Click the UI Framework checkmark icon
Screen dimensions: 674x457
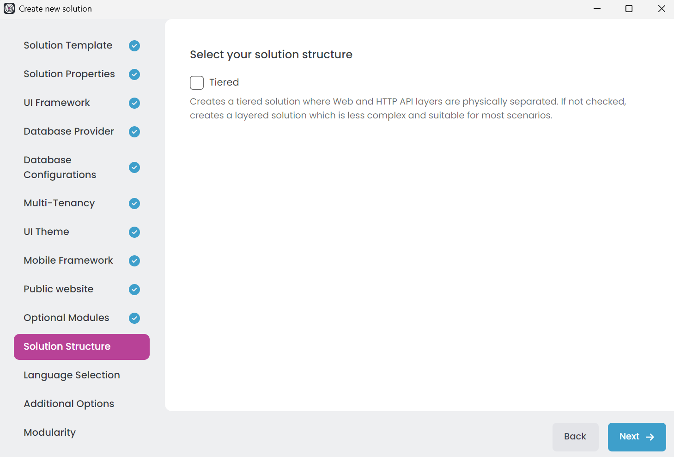click(x=134, y=103)
